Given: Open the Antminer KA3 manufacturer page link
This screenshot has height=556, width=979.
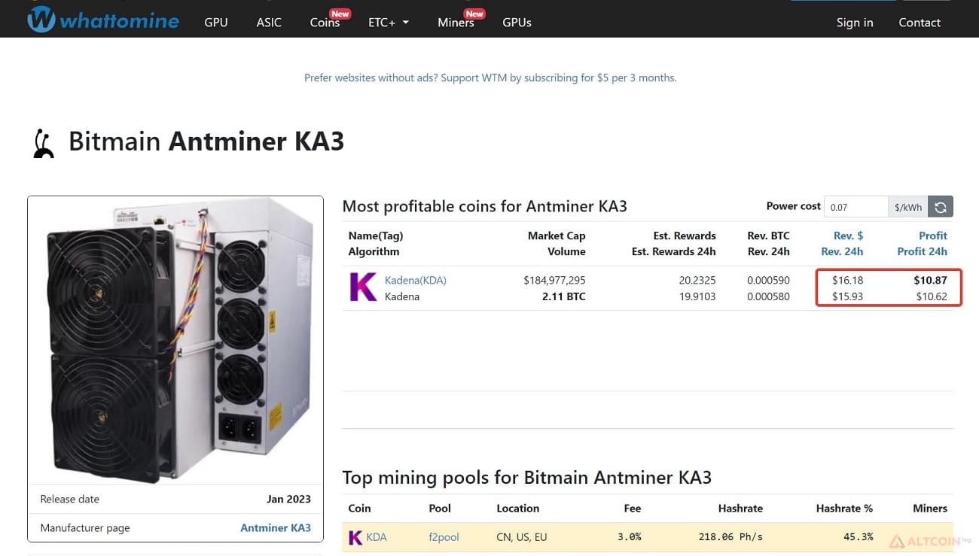Looking at the screenshot, I should click(276, 528).
